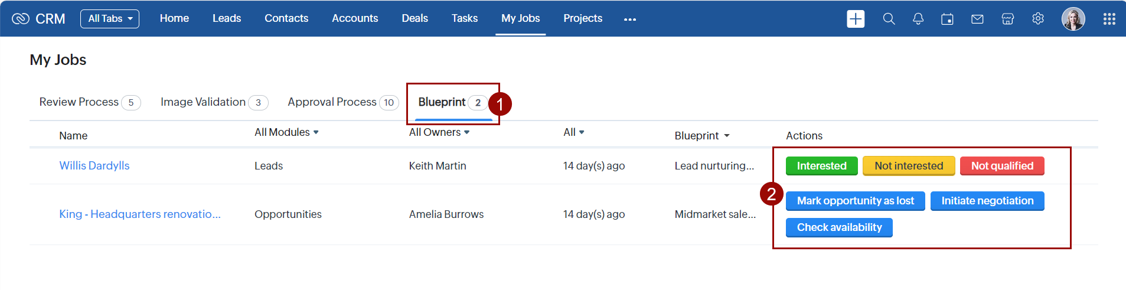Screen dimensions: 1126x290
Task: Open the calendar icon in header
Action: pos(947,19)
